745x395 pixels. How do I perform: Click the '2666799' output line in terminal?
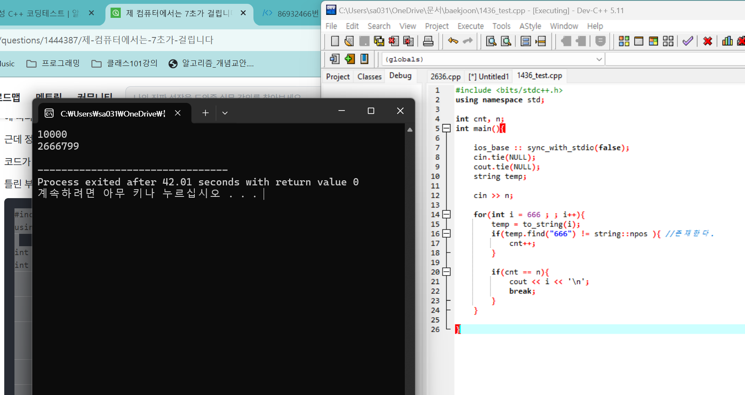[58, 146]
